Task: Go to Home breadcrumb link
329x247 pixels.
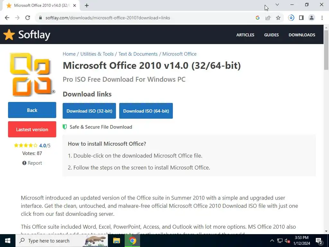Action: (x=69, y=54)
